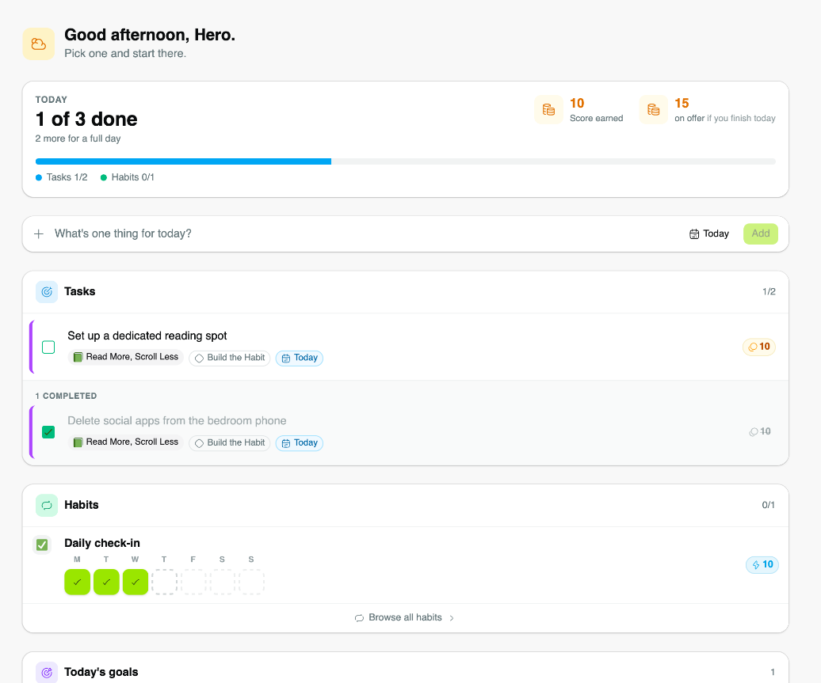Click the blue daily progress bar

pyautogui.click(x=183, y=161)
